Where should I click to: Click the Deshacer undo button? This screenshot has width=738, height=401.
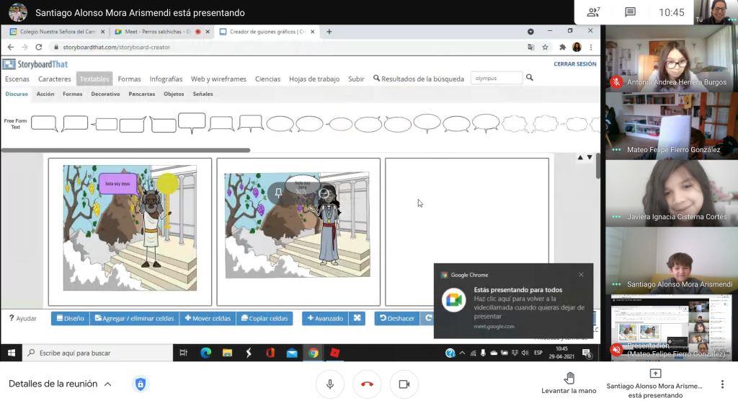click(x=396, y=318)
